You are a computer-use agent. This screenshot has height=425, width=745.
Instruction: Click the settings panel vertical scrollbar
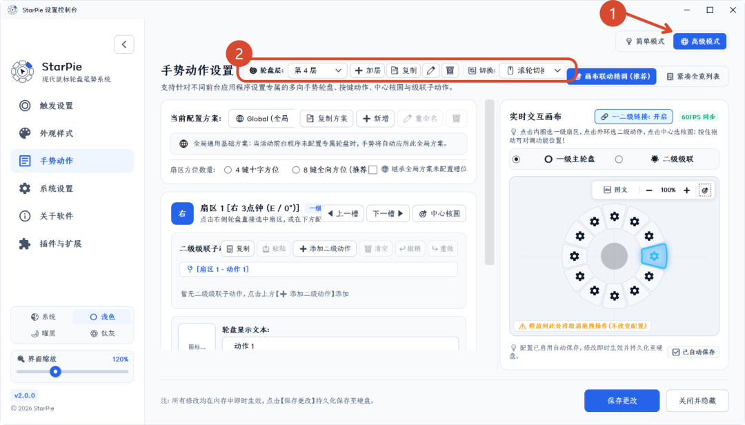489,183
